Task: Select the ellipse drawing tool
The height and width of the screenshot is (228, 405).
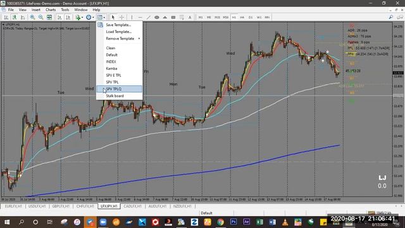Action: tap(156, 17)
